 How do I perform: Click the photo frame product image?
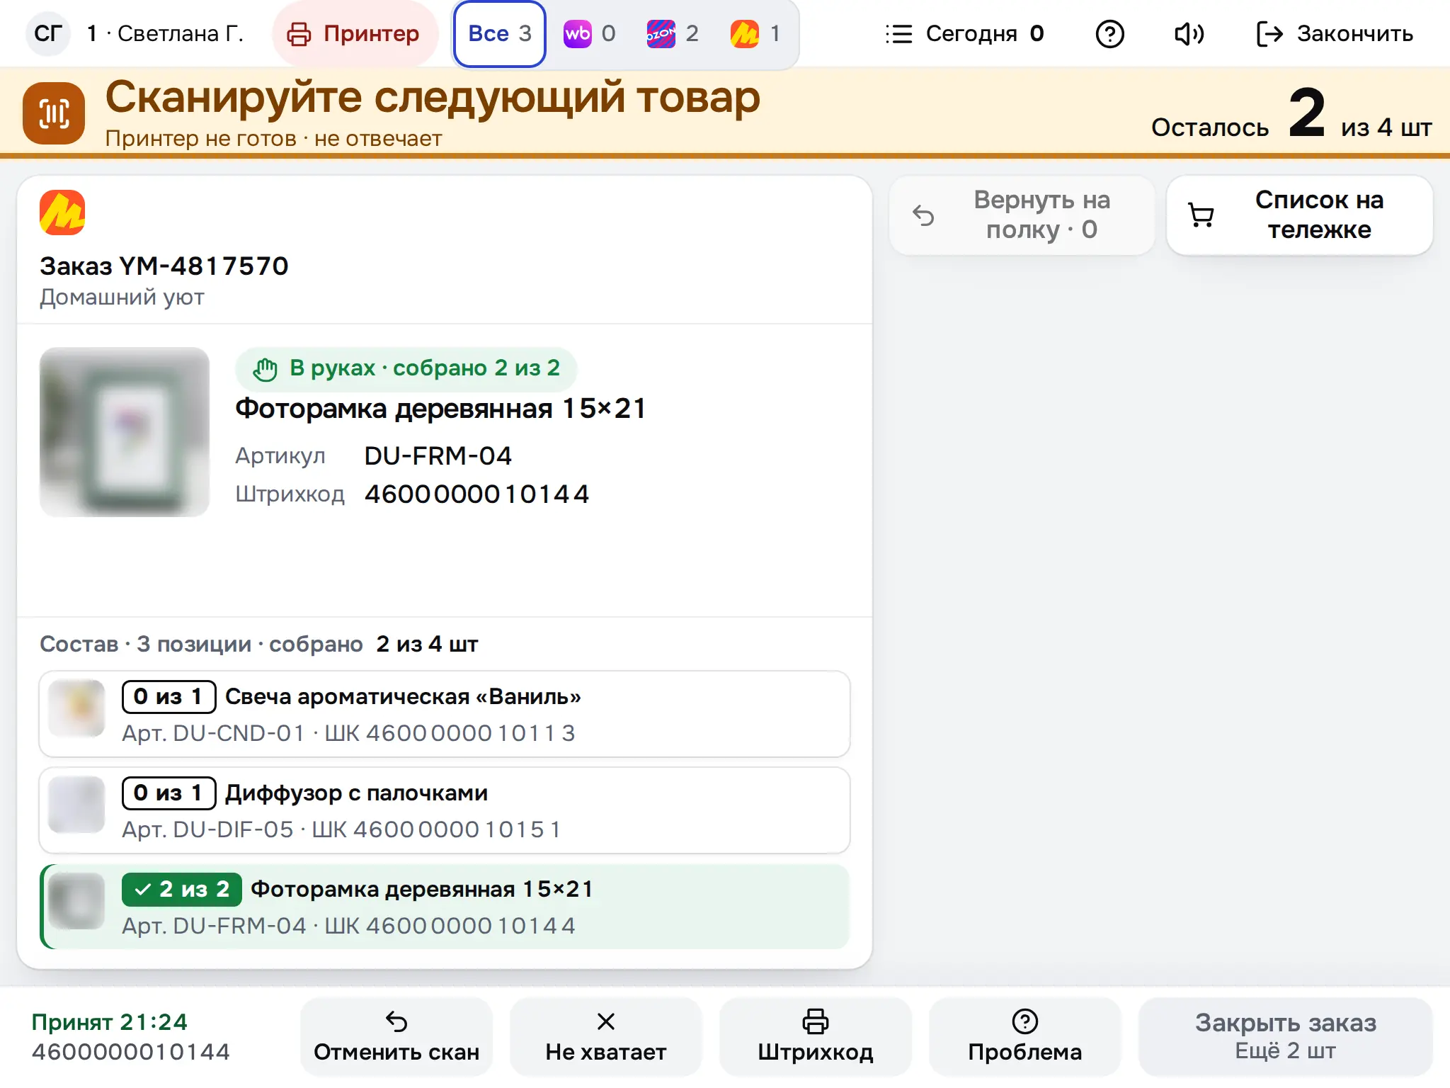(x=125, y=432)
